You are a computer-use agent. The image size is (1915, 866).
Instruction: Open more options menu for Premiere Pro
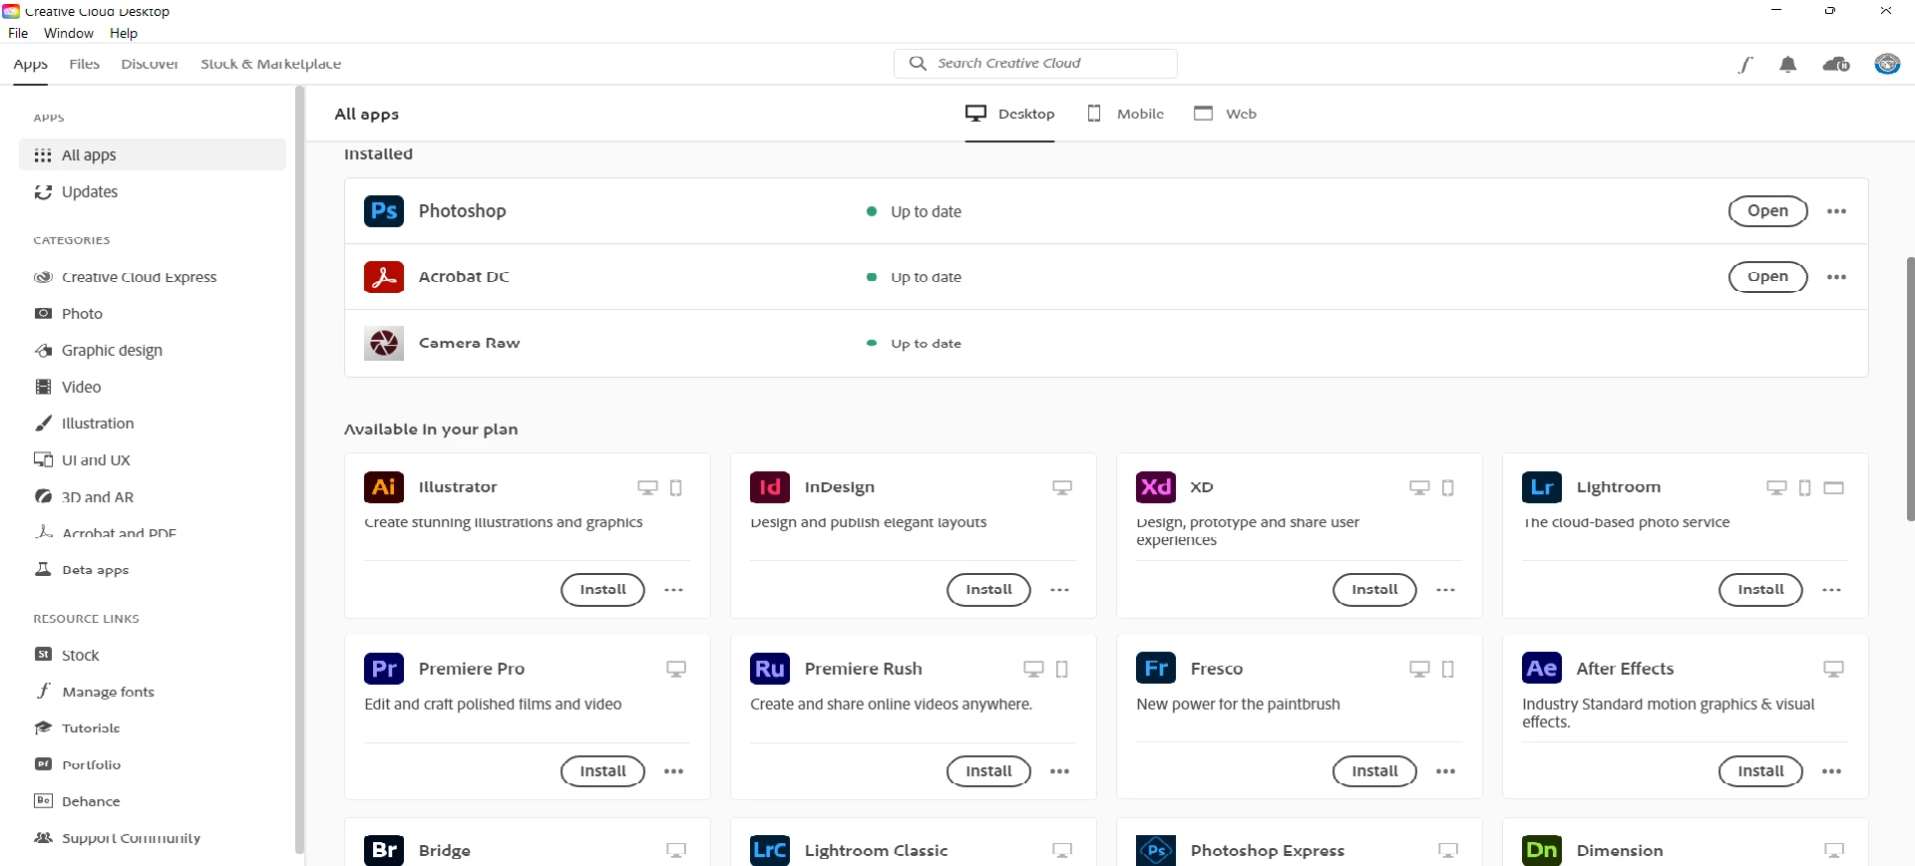pos(674,771)
